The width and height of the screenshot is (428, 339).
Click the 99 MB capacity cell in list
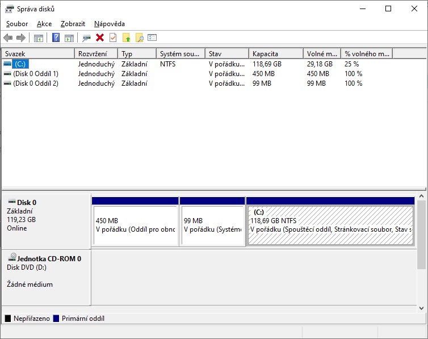[262, 83]
